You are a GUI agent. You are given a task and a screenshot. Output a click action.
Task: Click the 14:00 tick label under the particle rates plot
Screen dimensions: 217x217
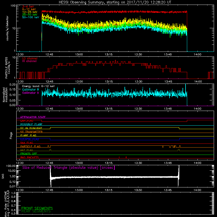coord(198,82)
